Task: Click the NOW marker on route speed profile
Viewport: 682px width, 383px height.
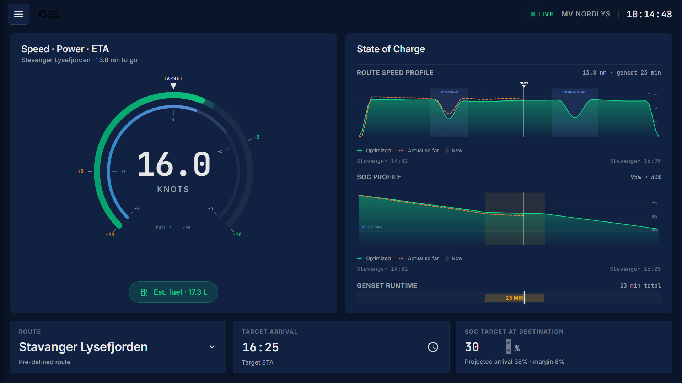Action: [524, 84]
